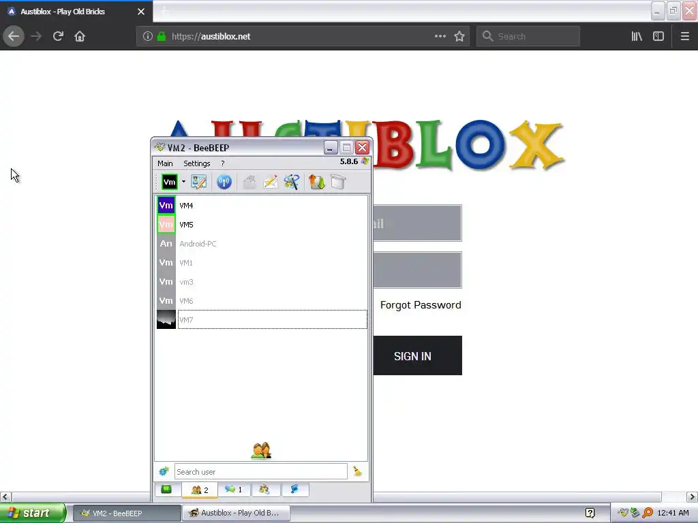Viewport: 698px width, 523px height.
Task: Open the edit profile icon in BeeBEEP toolbar
Action: 199,182
